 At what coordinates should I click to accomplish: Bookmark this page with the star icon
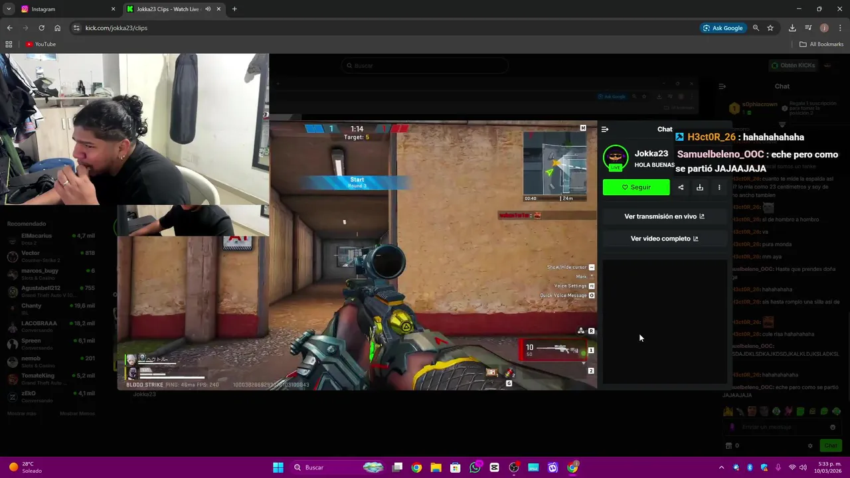[770, 28]
